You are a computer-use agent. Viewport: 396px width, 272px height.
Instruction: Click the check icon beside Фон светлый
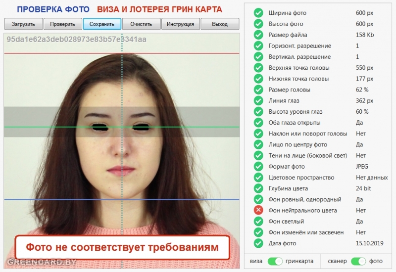pyautogui.click(x=258, y=221)
